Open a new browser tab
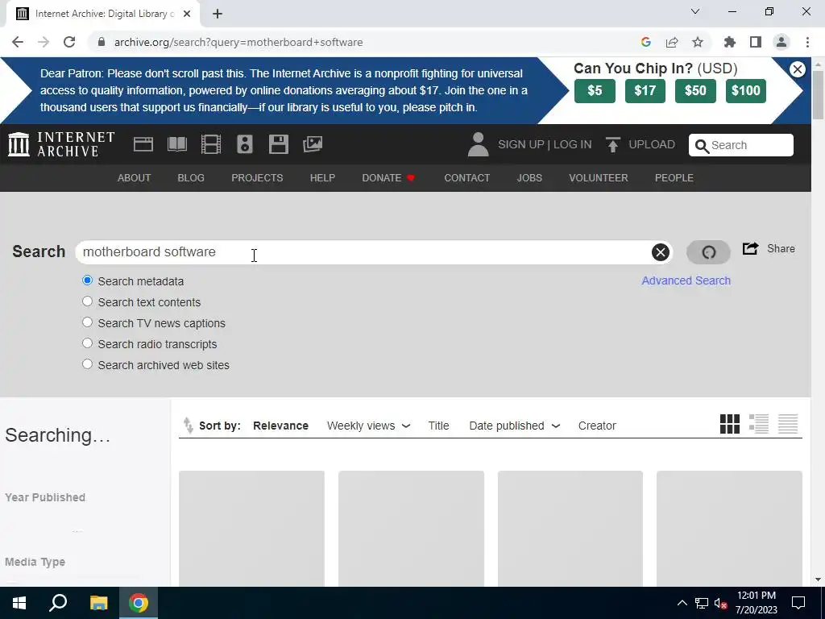 pos(218,14)
